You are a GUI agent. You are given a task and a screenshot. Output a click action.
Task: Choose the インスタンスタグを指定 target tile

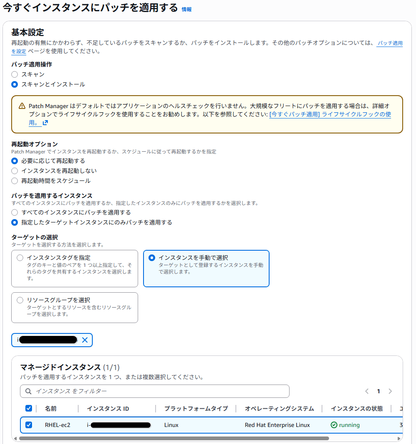click(74, 269)
